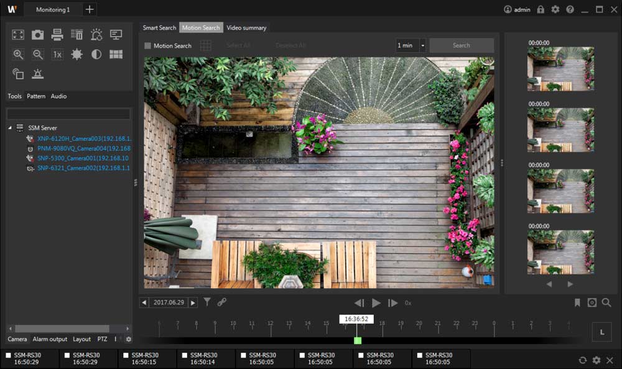This screenshot has height=369, width=622.
Task: Check the first SSM-RS30 16:50:29 event checkbox
Action: point(9,355)
